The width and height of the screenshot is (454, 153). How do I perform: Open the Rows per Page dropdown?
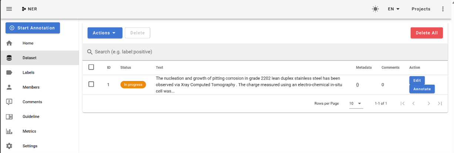click(356, 103)
